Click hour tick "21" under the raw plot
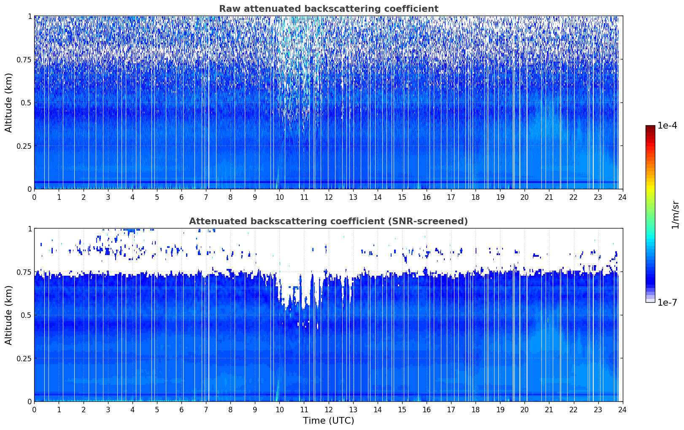The image size is (684, 430). click(549, 197)
